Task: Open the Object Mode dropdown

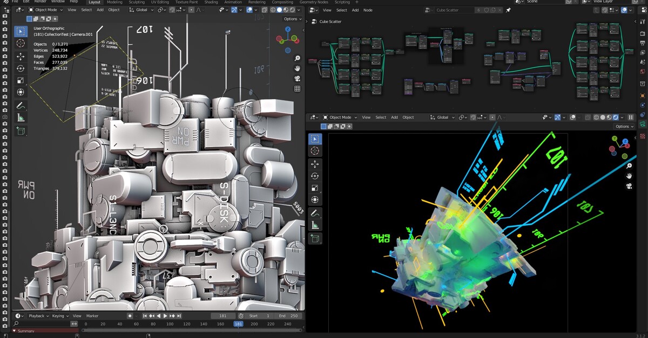Action: pyautogui.click(x=46, y=9)
